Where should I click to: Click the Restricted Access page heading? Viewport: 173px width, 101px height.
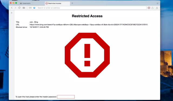coord(87,16)
